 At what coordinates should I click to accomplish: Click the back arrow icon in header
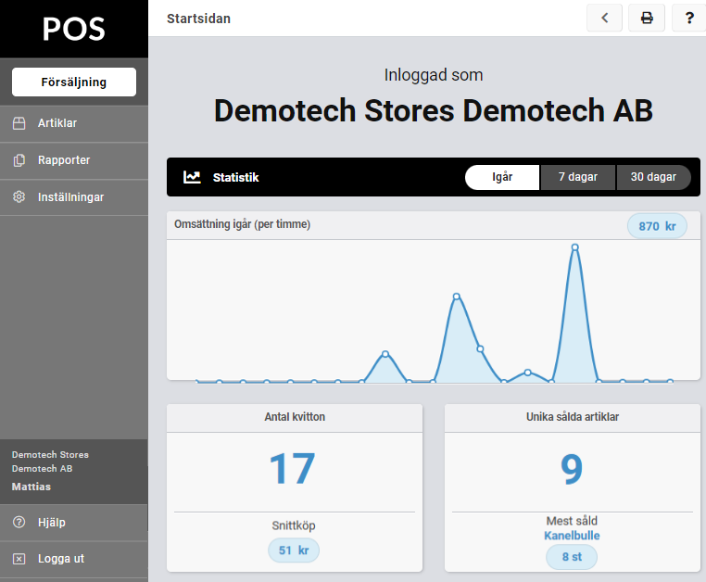click(604, 19)
